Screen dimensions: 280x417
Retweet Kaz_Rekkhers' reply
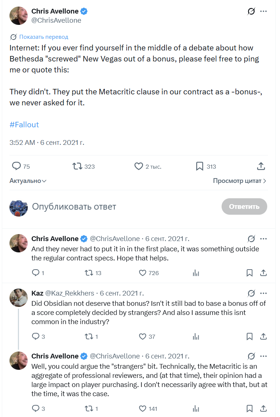[89, 337]
